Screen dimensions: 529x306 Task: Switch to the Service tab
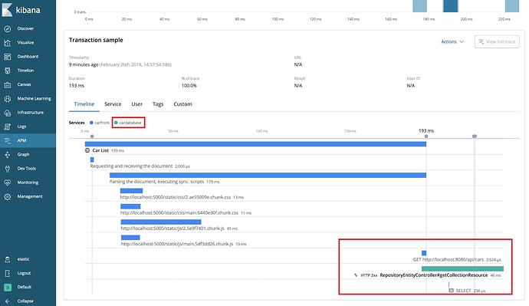click(x=113, y=104)
